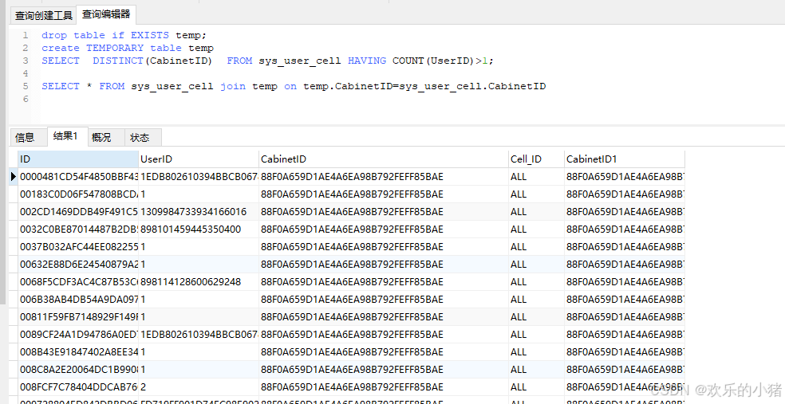Click 'join' keyword in line 5

click(233, 86)
